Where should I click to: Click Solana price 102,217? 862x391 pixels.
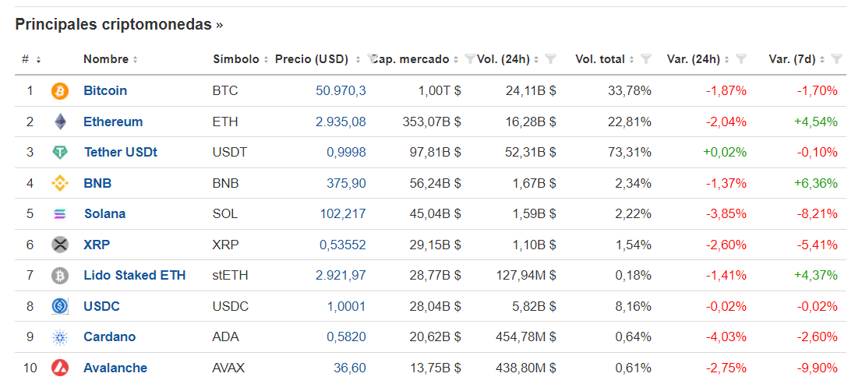(343, 213)
